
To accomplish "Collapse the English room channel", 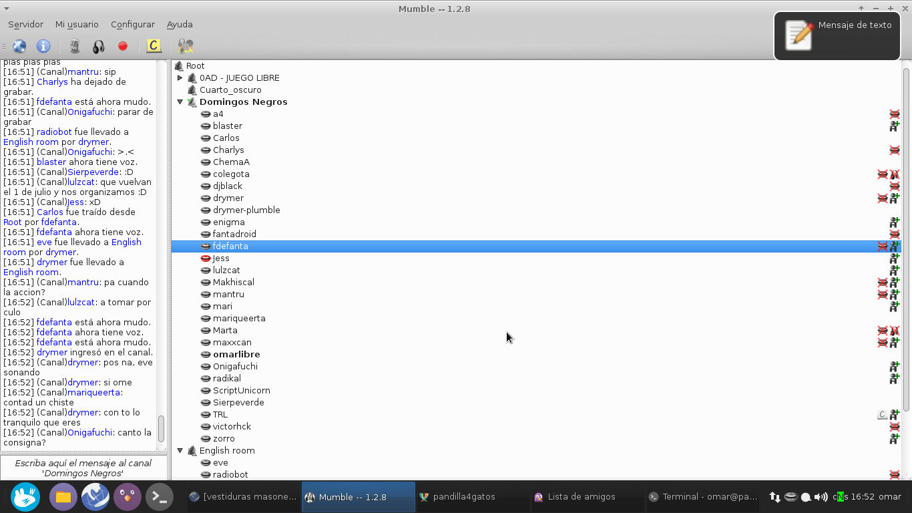I will click(x=180, y=450).
